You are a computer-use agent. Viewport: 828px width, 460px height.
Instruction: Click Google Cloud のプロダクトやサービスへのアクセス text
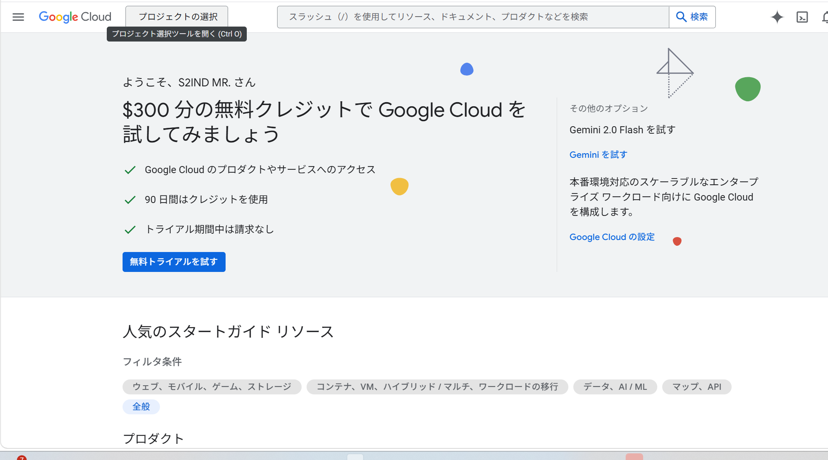[x=260, y=170]
